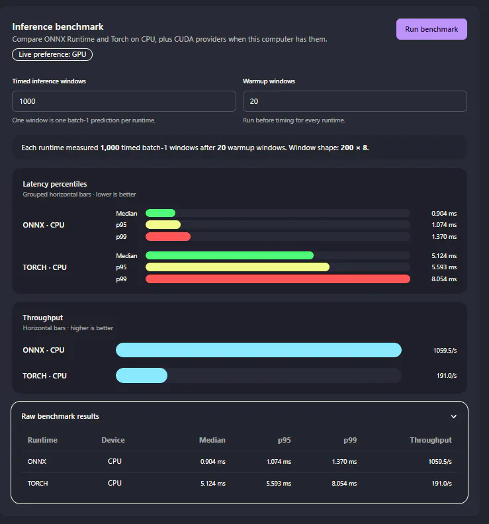Click the 191.0/s throughput chart value

click(x=447, y=376)
